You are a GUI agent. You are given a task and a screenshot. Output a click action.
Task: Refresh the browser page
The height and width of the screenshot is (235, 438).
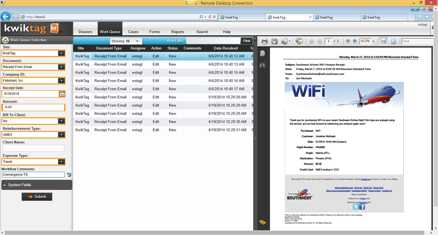210,17
